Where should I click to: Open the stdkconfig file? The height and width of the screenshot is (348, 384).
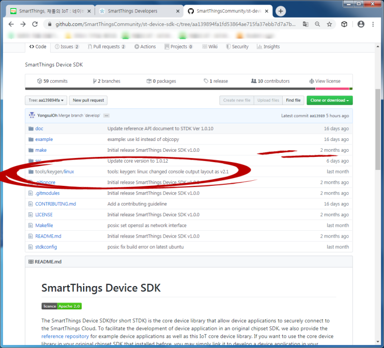click(x=46, y=247)
